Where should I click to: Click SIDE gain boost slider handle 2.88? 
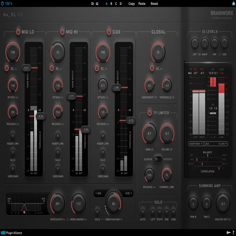117,87
